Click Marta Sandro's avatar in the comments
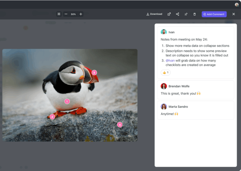The image size is (241, 171). click(x=164, y=107)
